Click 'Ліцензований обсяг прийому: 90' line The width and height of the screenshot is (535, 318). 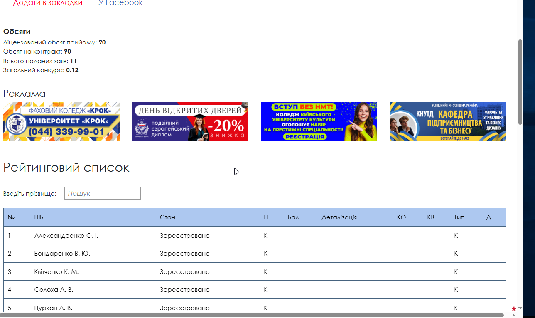coord(54,42)
